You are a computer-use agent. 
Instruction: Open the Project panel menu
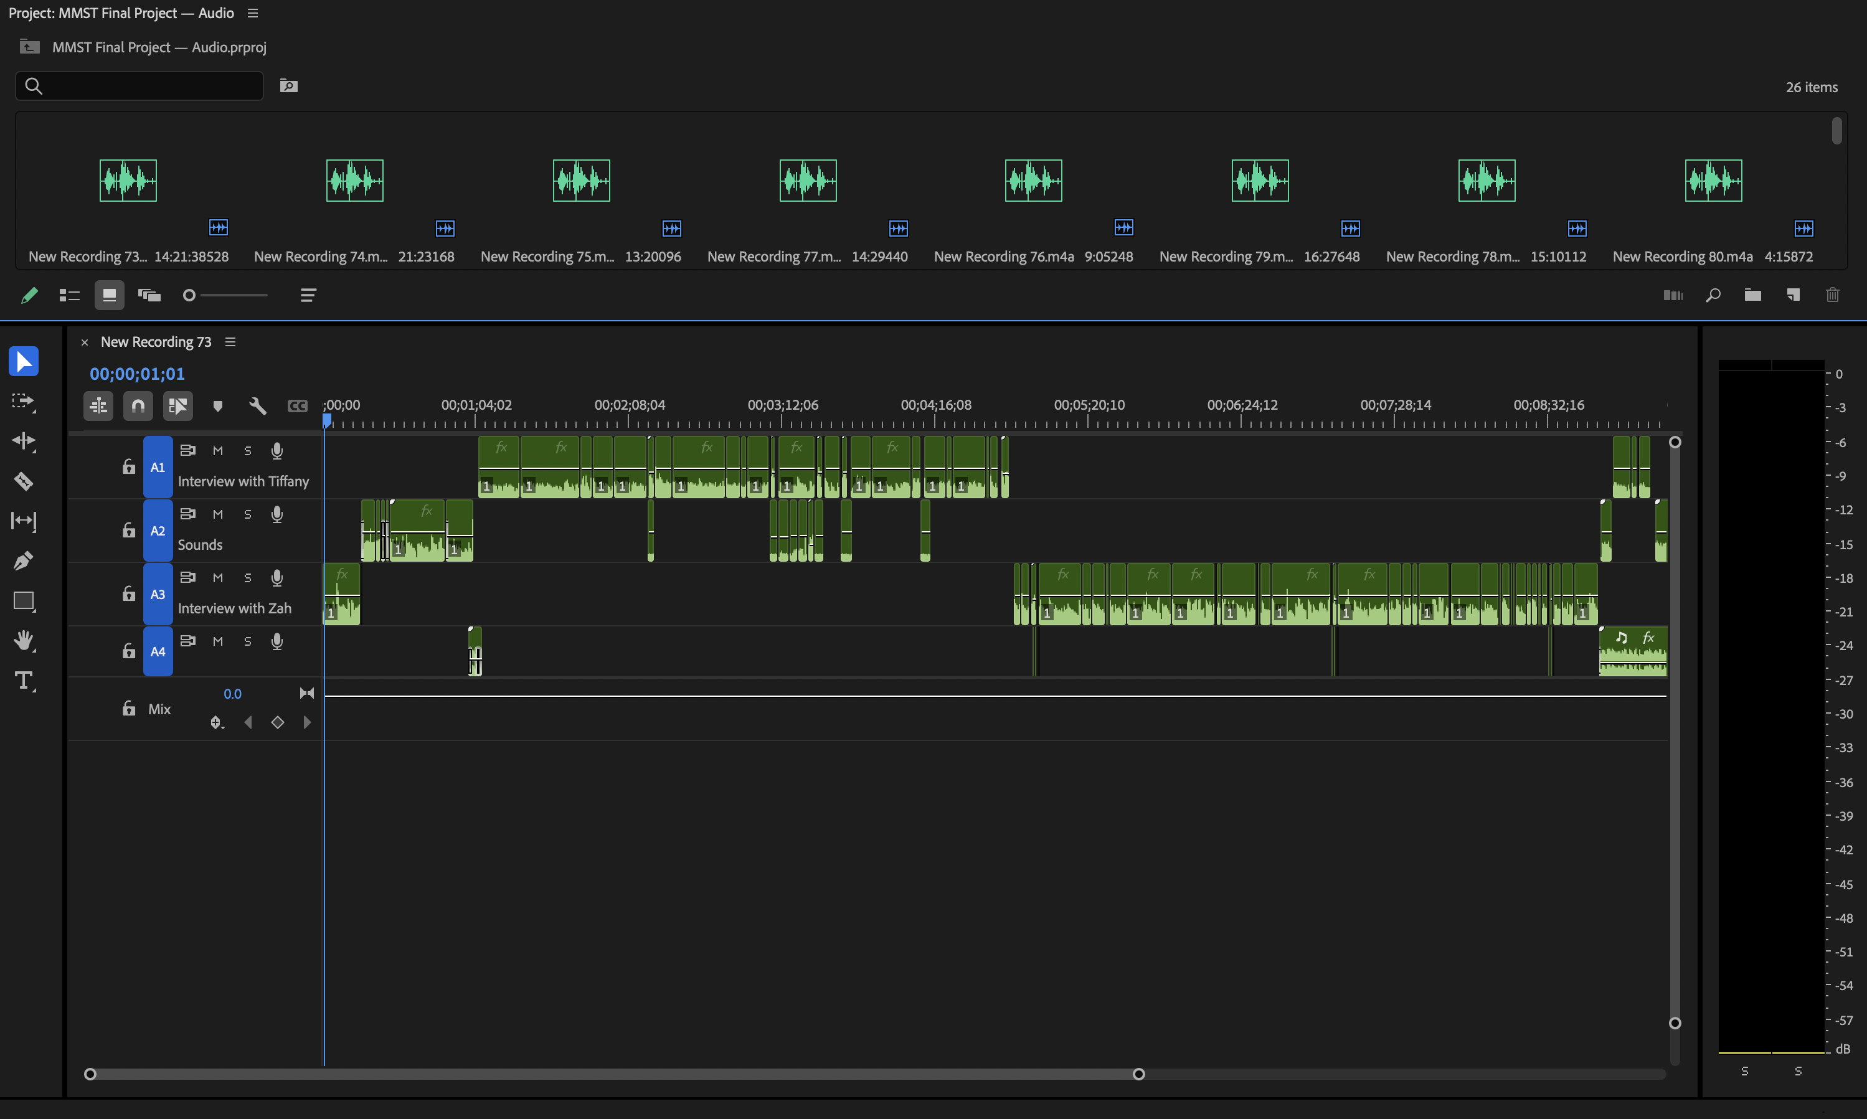(x=253, y=13)
